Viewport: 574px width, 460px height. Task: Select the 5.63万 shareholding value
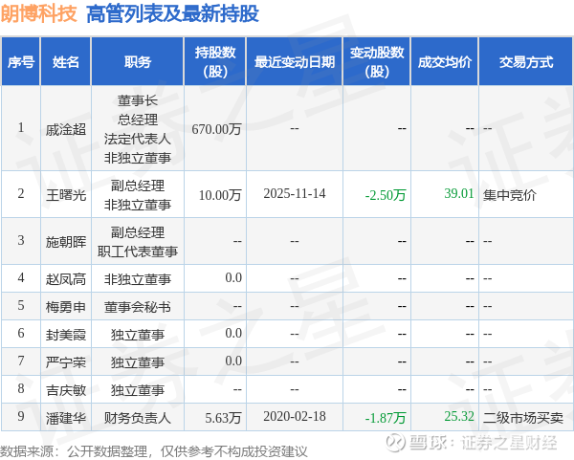[223, 418]
